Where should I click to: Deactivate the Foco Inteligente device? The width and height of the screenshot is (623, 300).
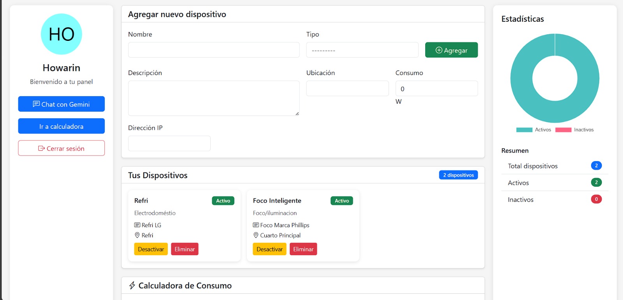tap(269, 249)
